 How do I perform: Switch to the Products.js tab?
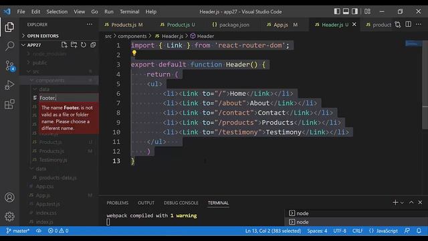click(124, 25)
